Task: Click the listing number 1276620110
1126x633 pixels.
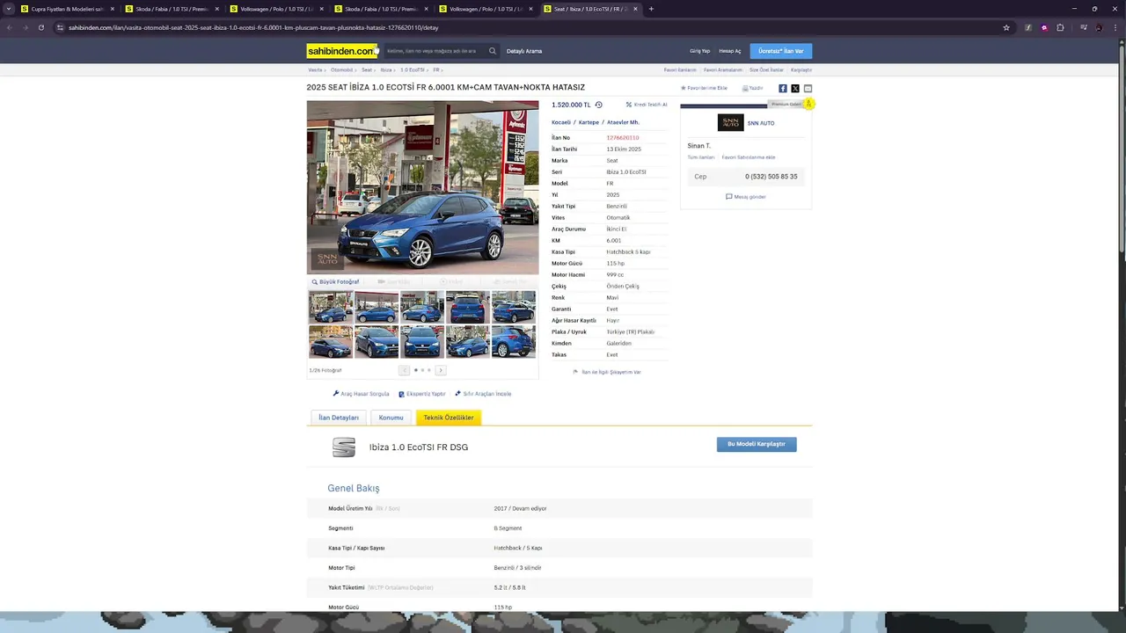Action: click(x=623, y=138)
